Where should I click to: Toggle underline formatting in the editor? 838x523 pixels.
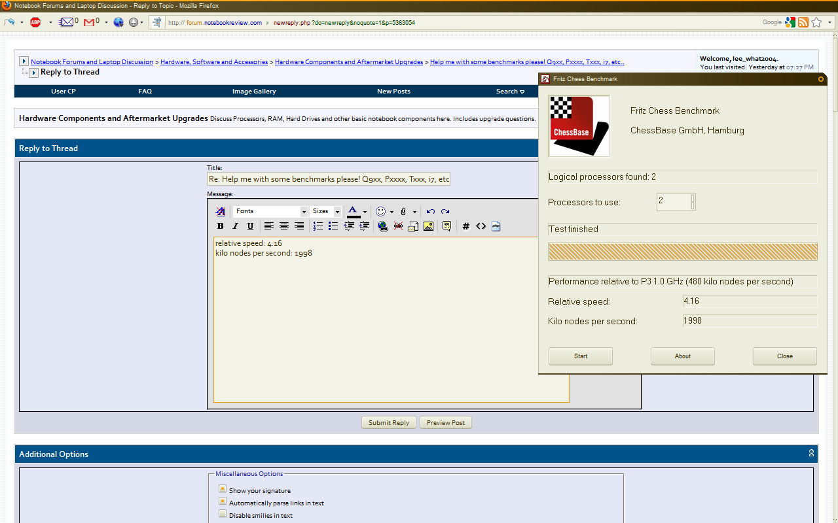(250, 226)
